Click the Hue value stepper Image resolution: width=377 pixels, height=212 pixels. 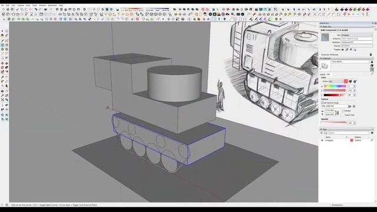point(354,86)
